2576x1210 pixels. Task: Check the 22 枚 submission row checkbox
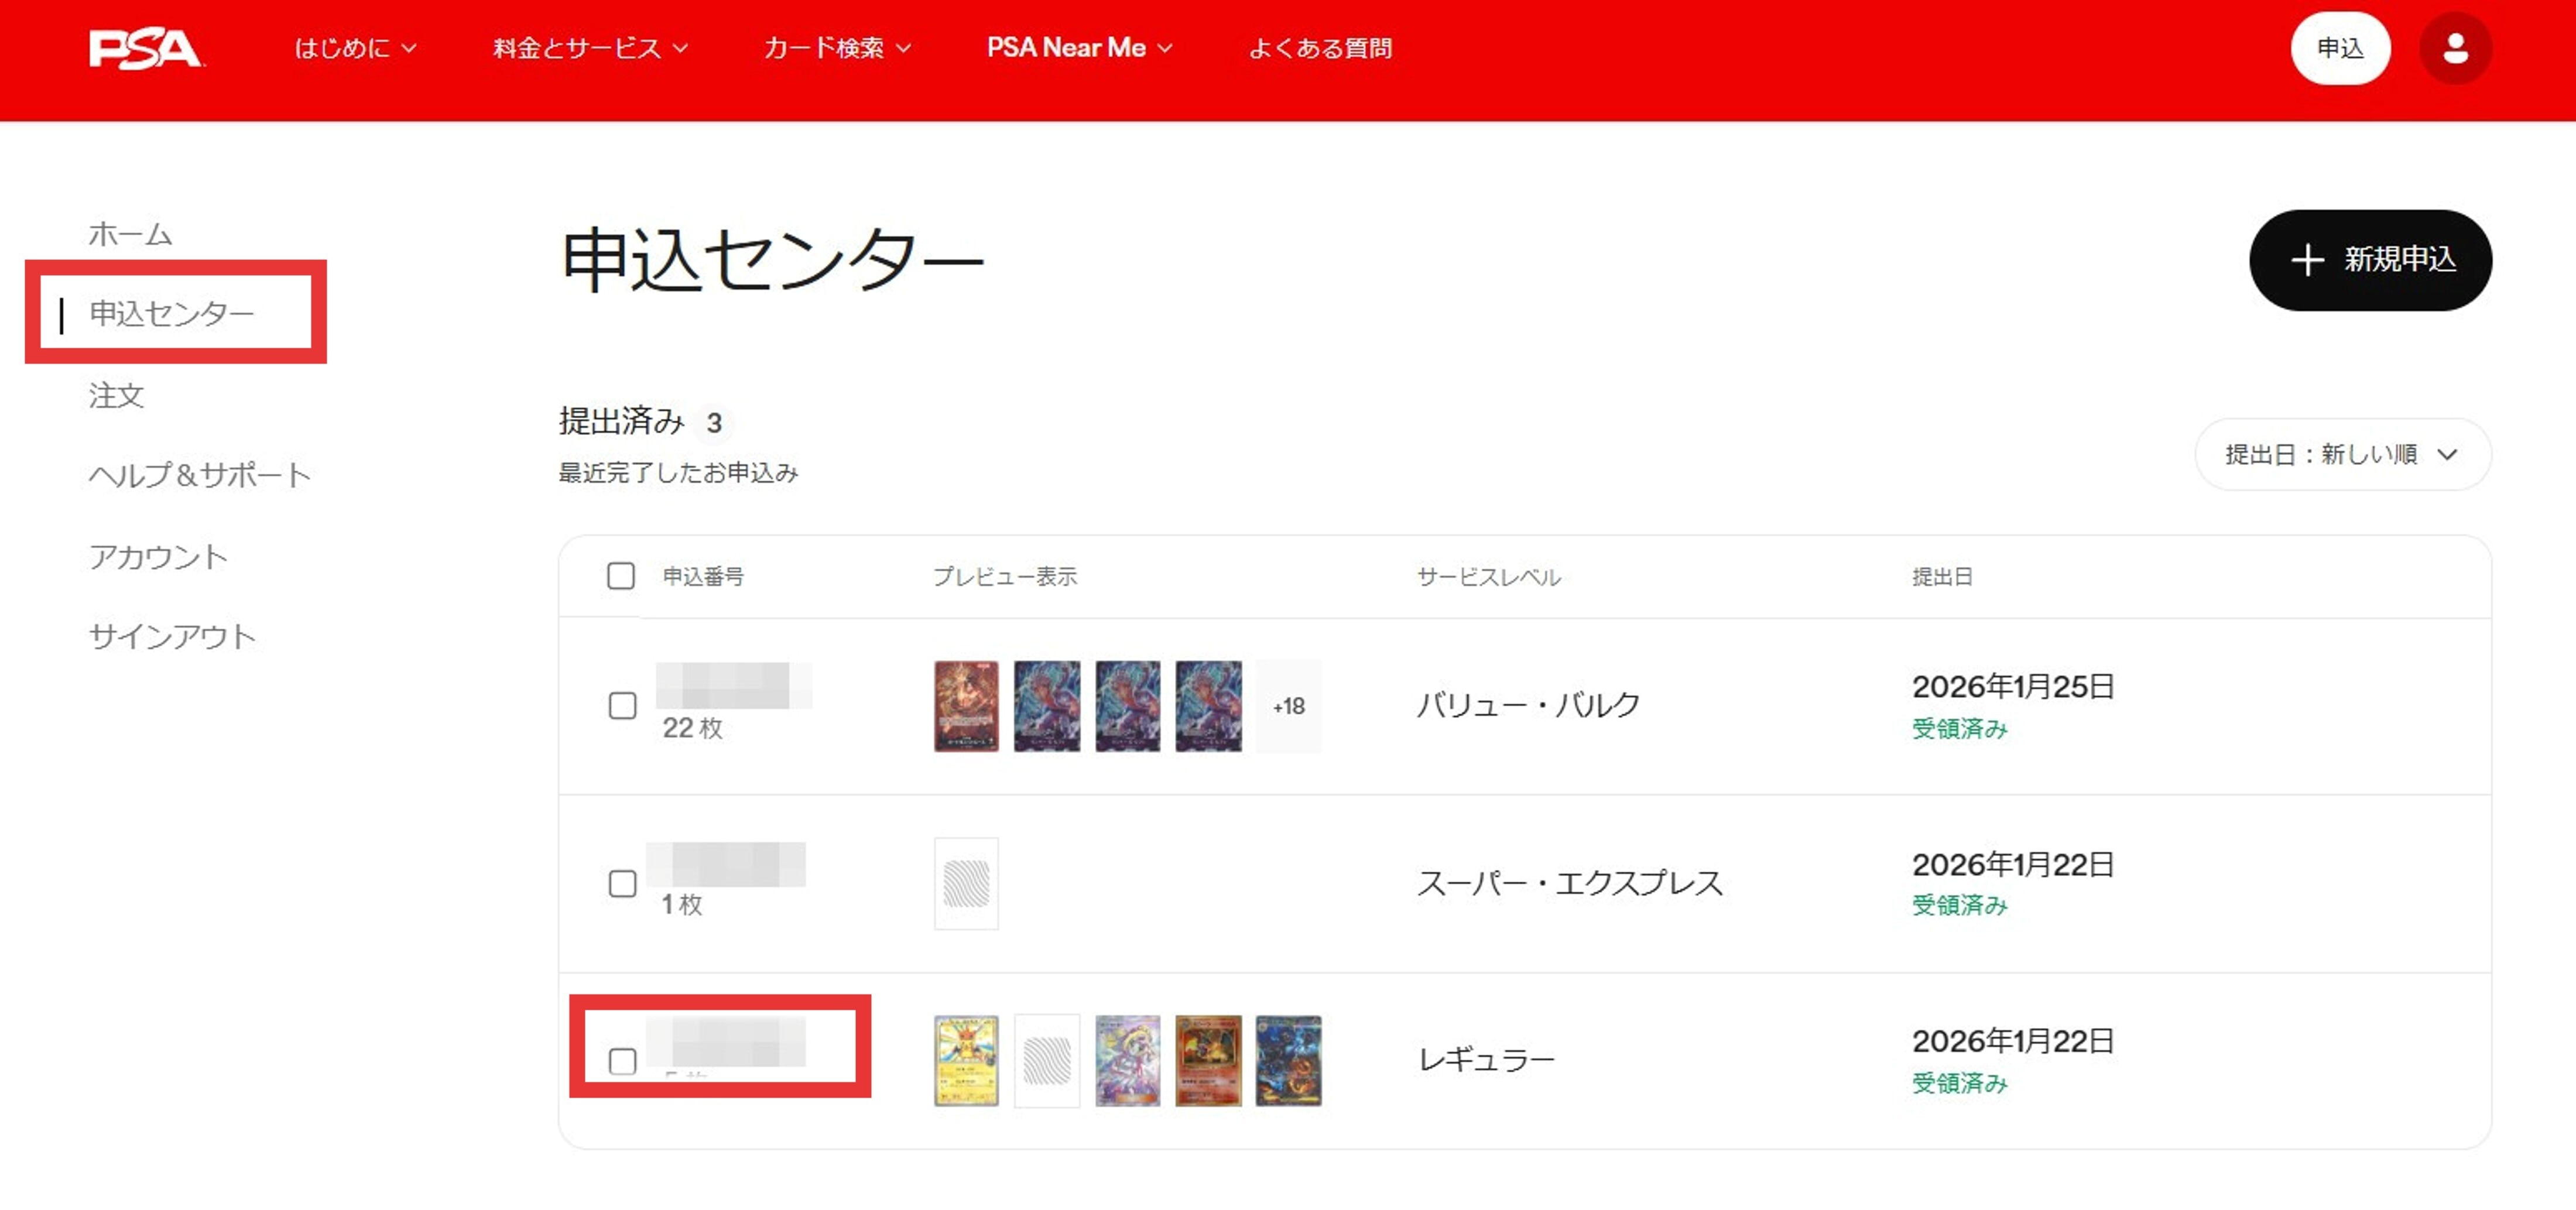[x=623, y=706]
